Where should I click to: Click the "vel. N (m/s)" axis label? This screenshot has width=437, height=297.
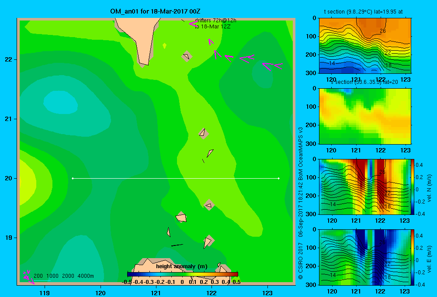point(429,188)
